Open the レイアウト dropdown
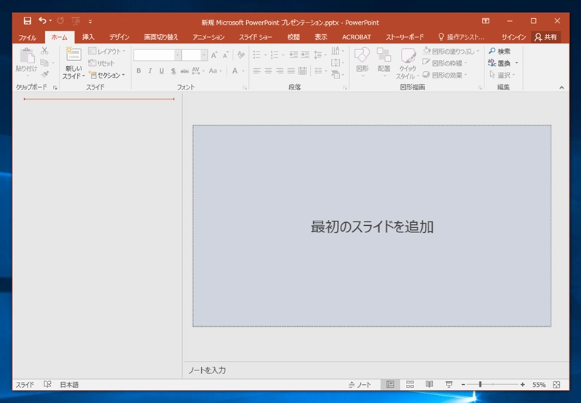Screen dimensions: 581x403 coord(107,51)
